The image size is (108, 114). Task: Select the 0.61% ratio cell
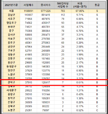click(80, 83)
